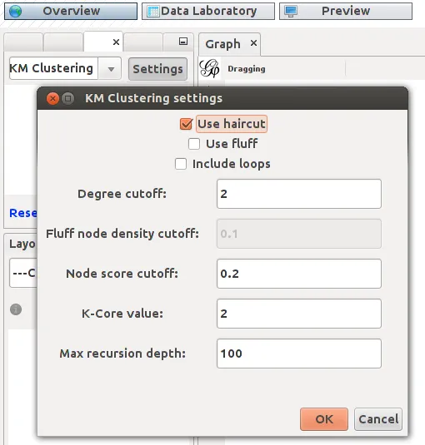Click OK to confirm clustering settings
This screenshot has height=445, width=425.
pyautogui.click(x=324, y=419)
